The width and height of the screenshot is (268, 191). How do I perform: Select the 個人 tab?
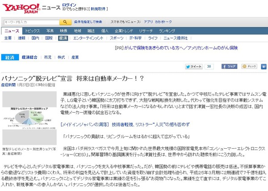[105, 31]
